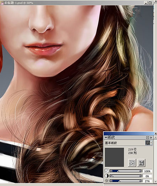
Task: Click the dark paper grain preview square
Action: (x=114, y=157)
